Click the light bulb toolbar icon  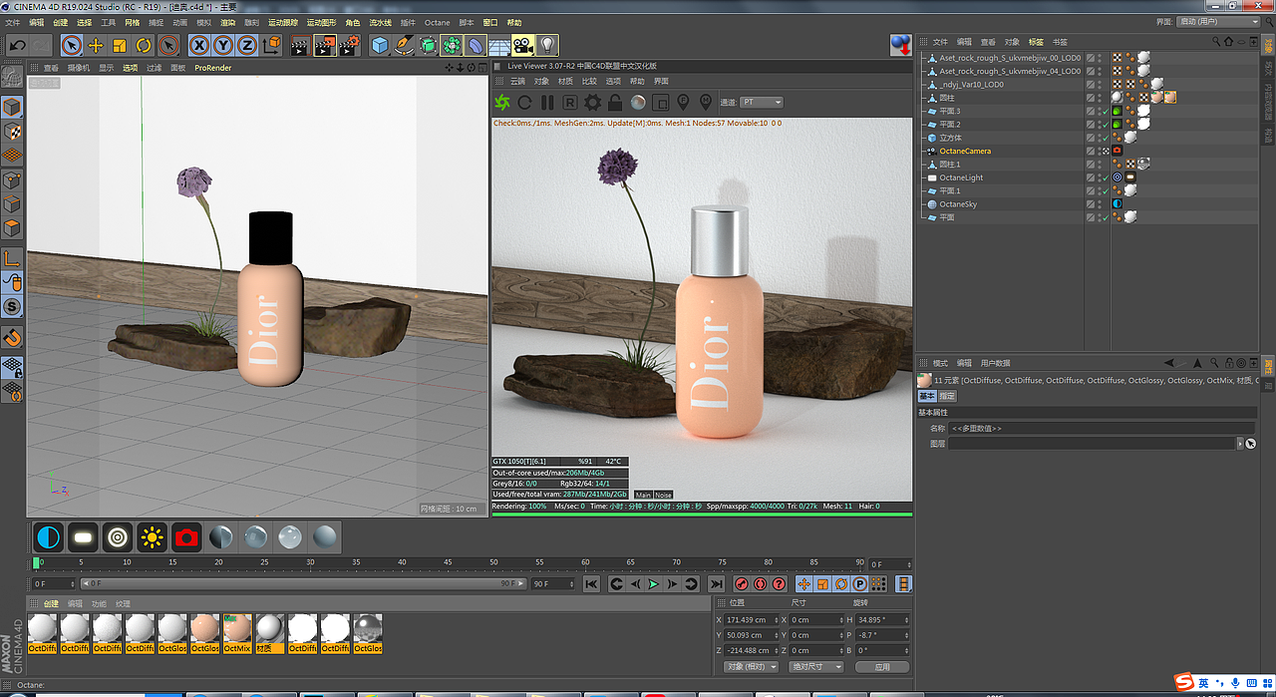coord(547,45)
